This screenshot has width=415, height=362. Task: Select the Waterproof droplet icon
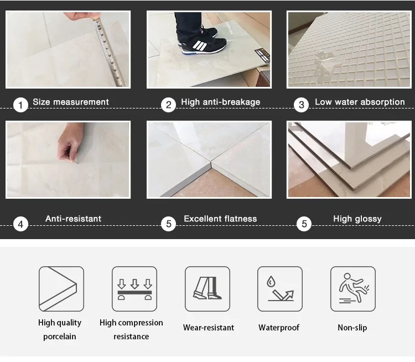pyautogui.click(x=280, y=288)
